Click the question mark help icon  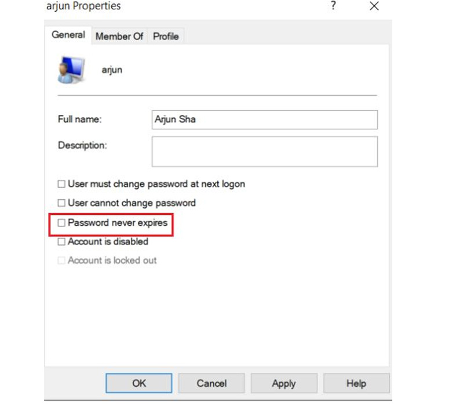tap(333, 5)
